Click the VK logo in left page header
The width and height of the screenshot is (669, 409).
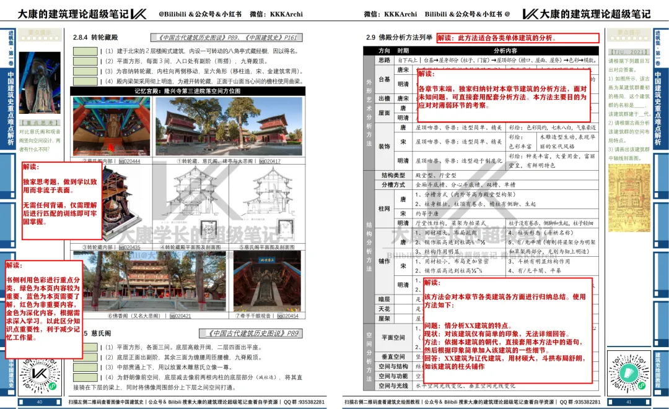point(139,14)
